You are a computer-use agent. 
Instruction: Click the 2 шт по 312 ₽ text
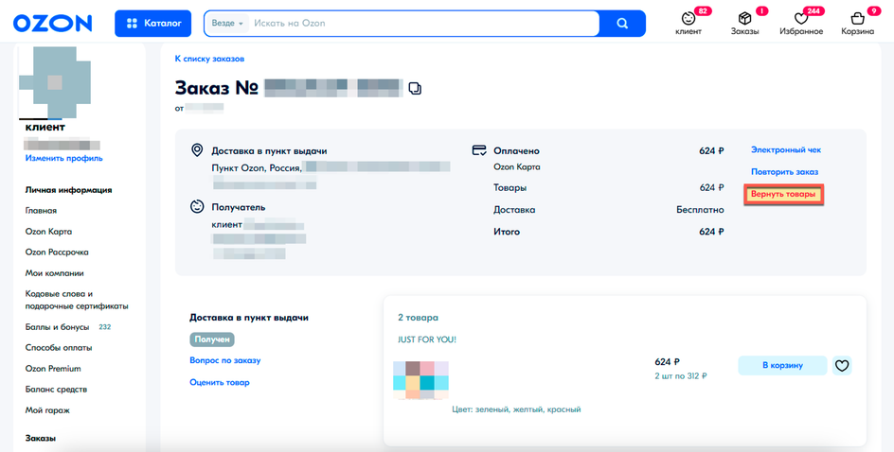[681, 375]
